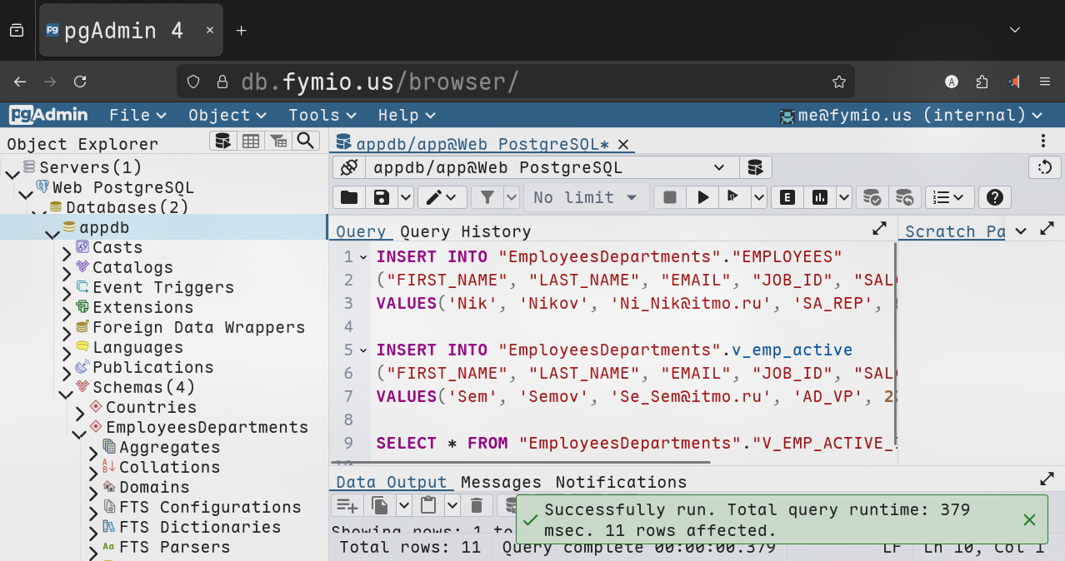Open the Tools menu
1065x561 pixels.
pyautogui.click(x=322, y=115)
